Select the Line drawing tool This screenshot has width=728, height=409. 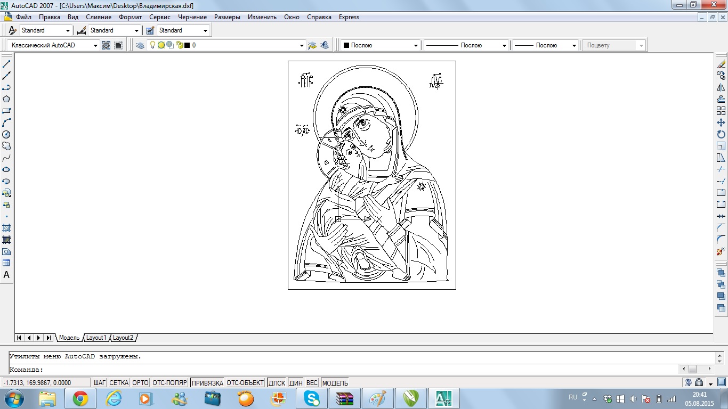tap(6, 64)
